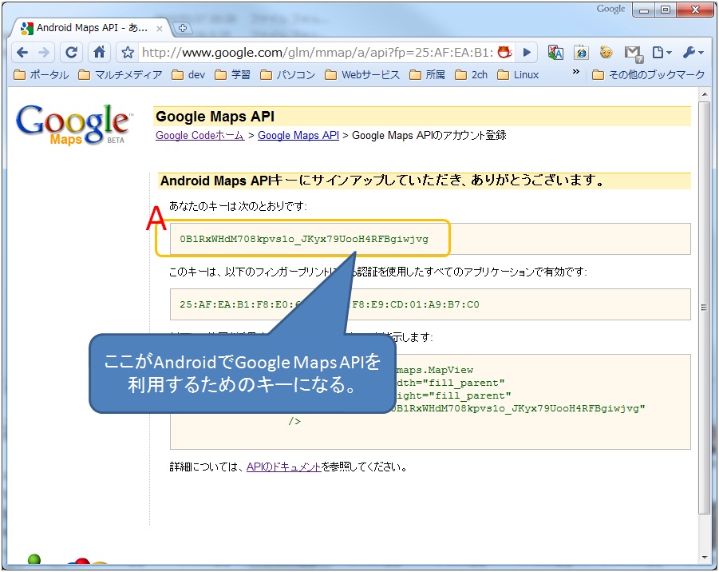Click the address bar URL field
This screenshot has height=572, width=719.
[318, 53]
